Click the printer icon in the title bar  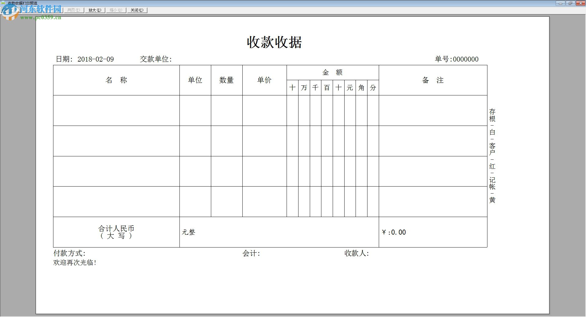point(2,3)
